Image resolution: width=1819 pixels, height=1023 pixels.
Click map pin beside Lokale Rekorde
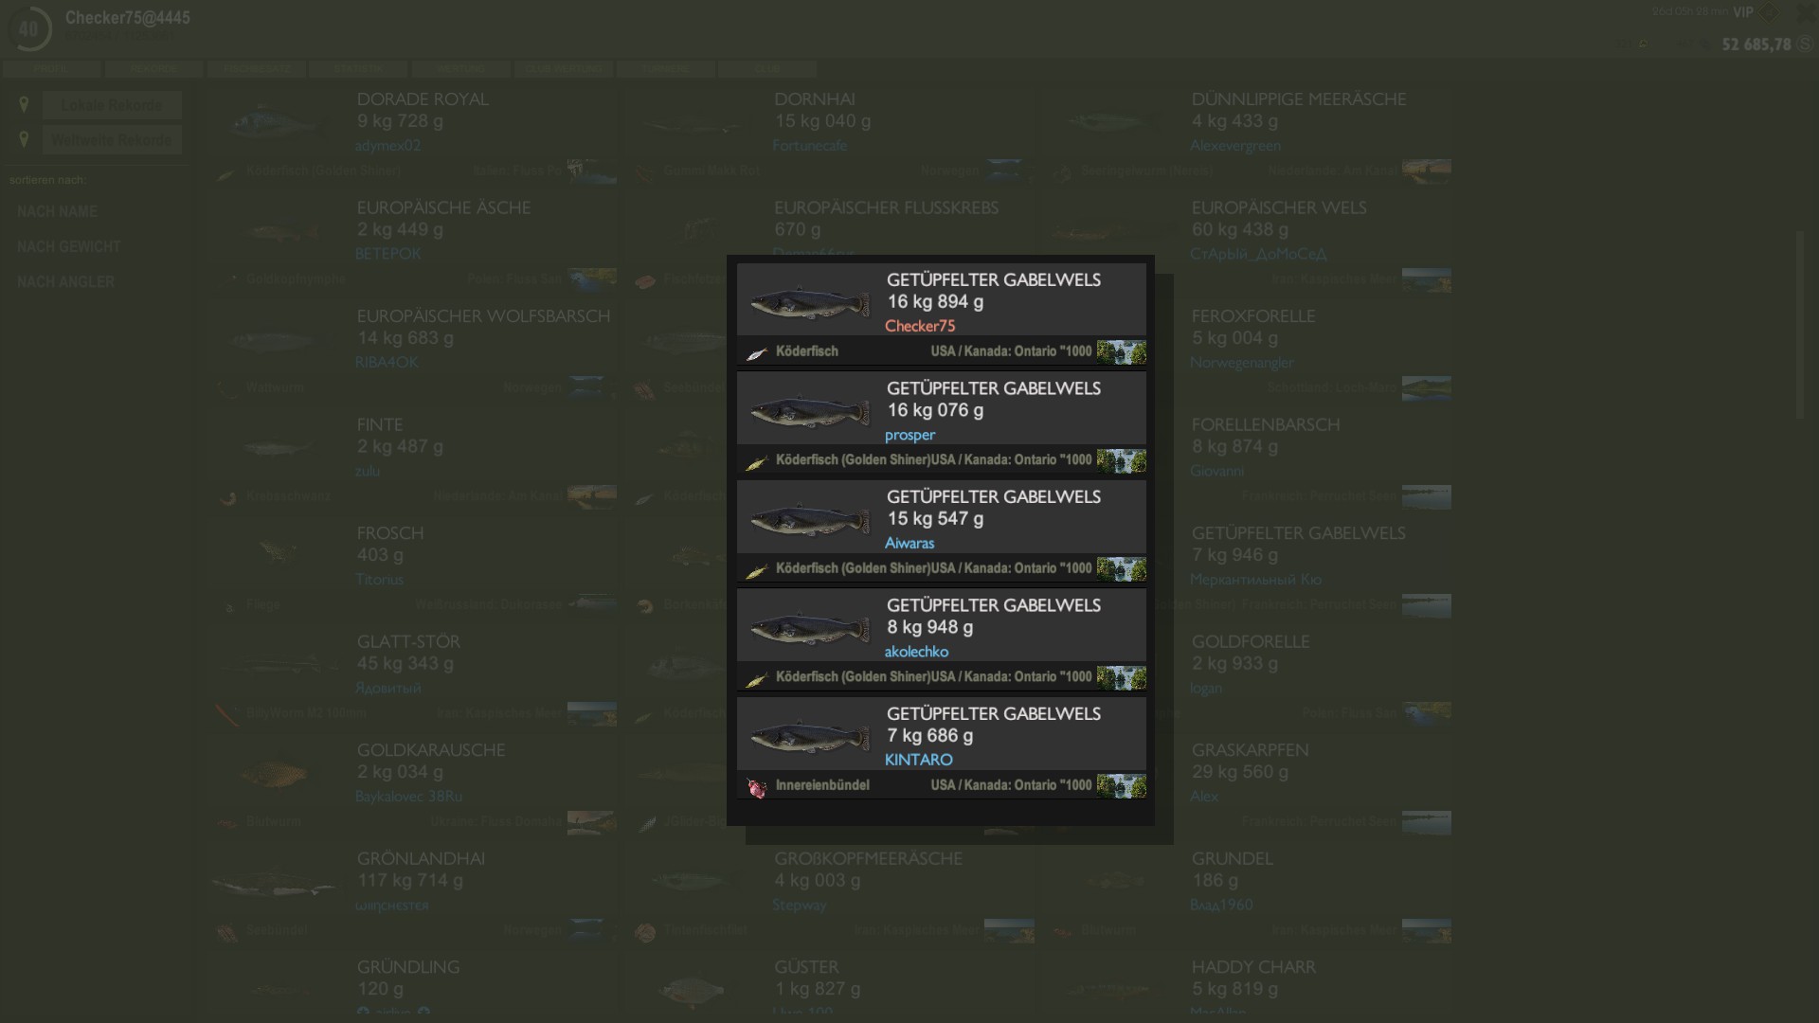pos(24,104)
